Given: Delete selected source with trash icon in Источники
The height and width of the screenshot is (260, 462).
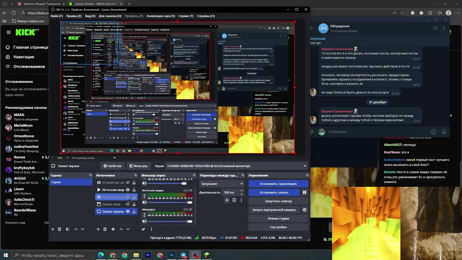Looking at the screenshot, I should click(x=105, y=229).
